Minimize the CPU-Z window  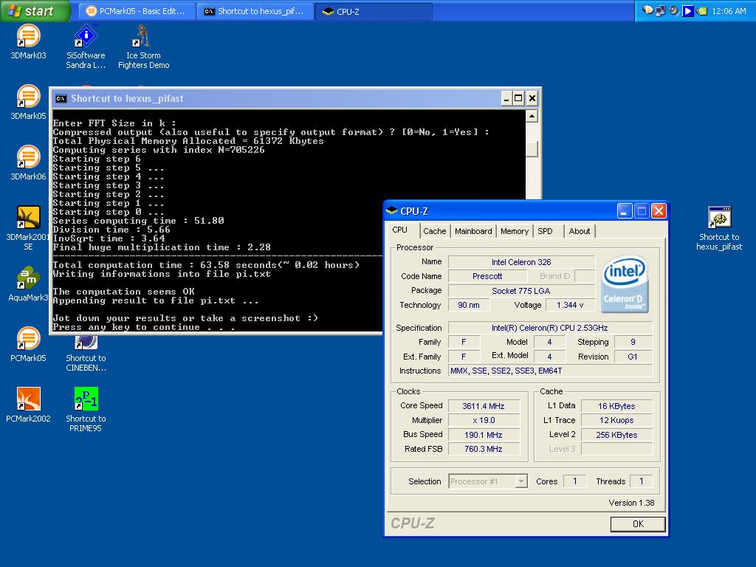coord(625,210)
